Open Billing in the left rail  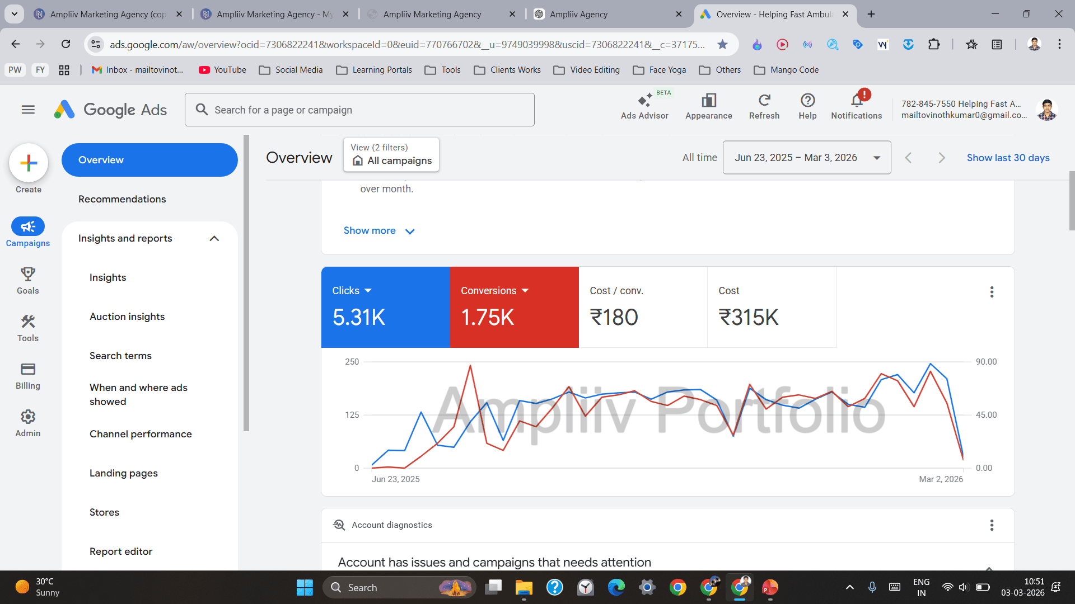click(x=28, y=375)
